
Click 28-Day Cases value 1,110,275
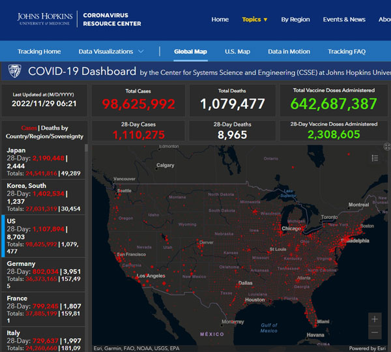[138, 135]
